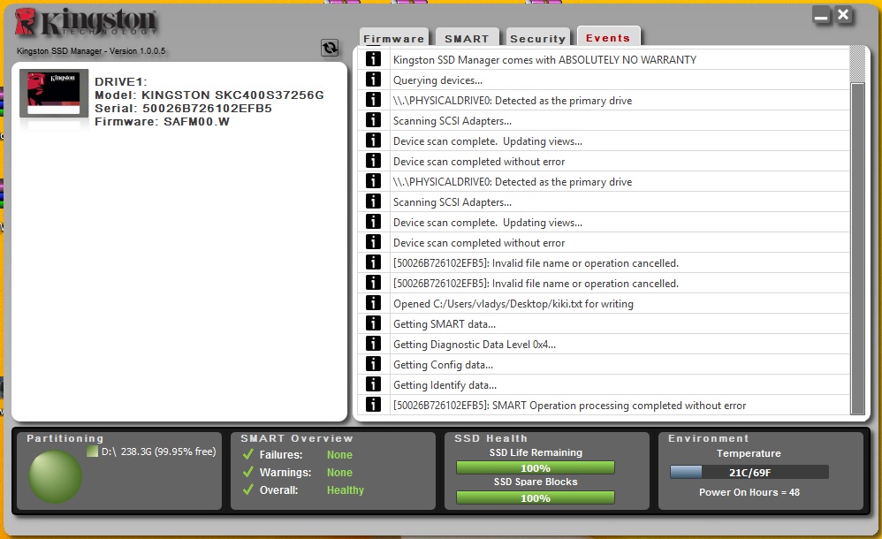
Task: Select 'SMART Operation processing completed without error' event
Action: tap(604, 405)
